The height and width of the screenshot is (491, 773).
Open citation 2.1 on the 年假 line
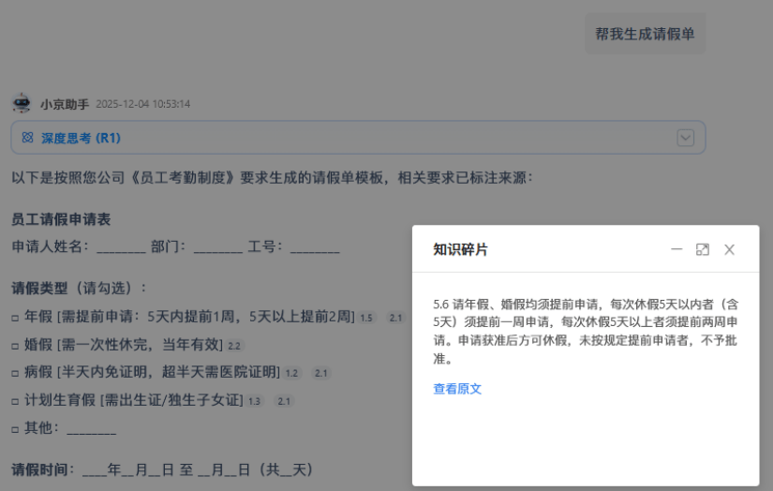[395, 318]
